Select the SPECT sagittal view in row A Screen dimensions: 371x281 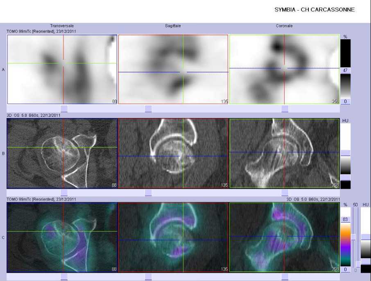[x=173, y=69]
